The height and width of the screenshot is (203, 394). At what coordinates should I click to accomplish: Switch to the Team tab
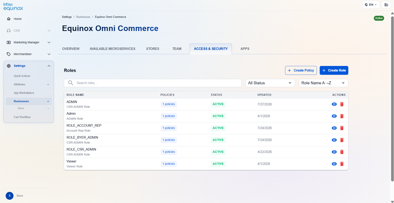tap(177, 49)
